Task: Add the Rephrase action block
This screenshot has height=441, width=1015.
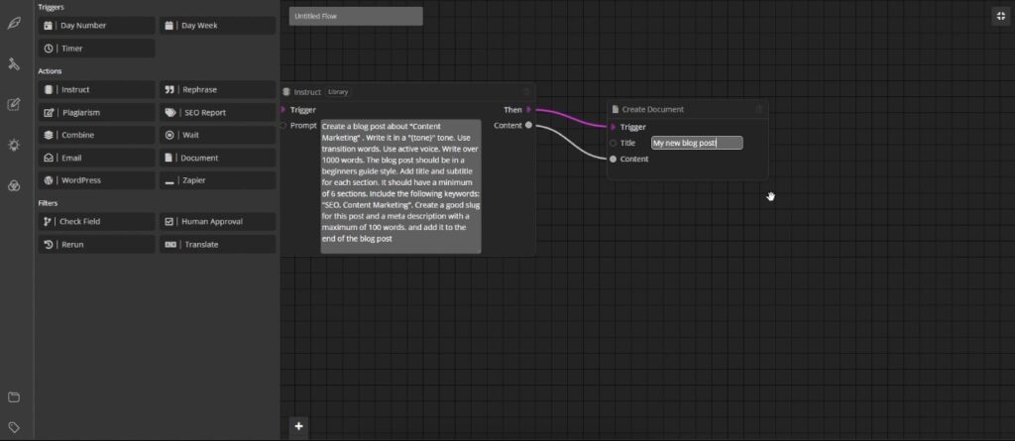Action: coord(217,89)
